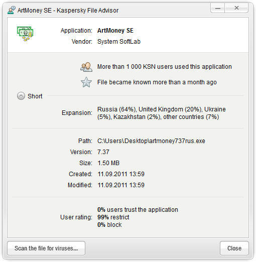Click the More than 1 000 KSN users text
Image resolution: width=256 pixels, height=262 pixels.
tap(165, 67)
